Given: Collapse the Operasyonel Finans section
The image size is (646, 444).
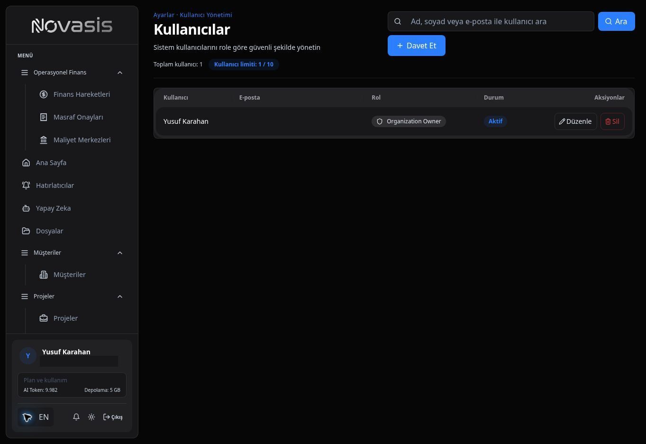Looking at the screenshot, I should coord(120,73).
